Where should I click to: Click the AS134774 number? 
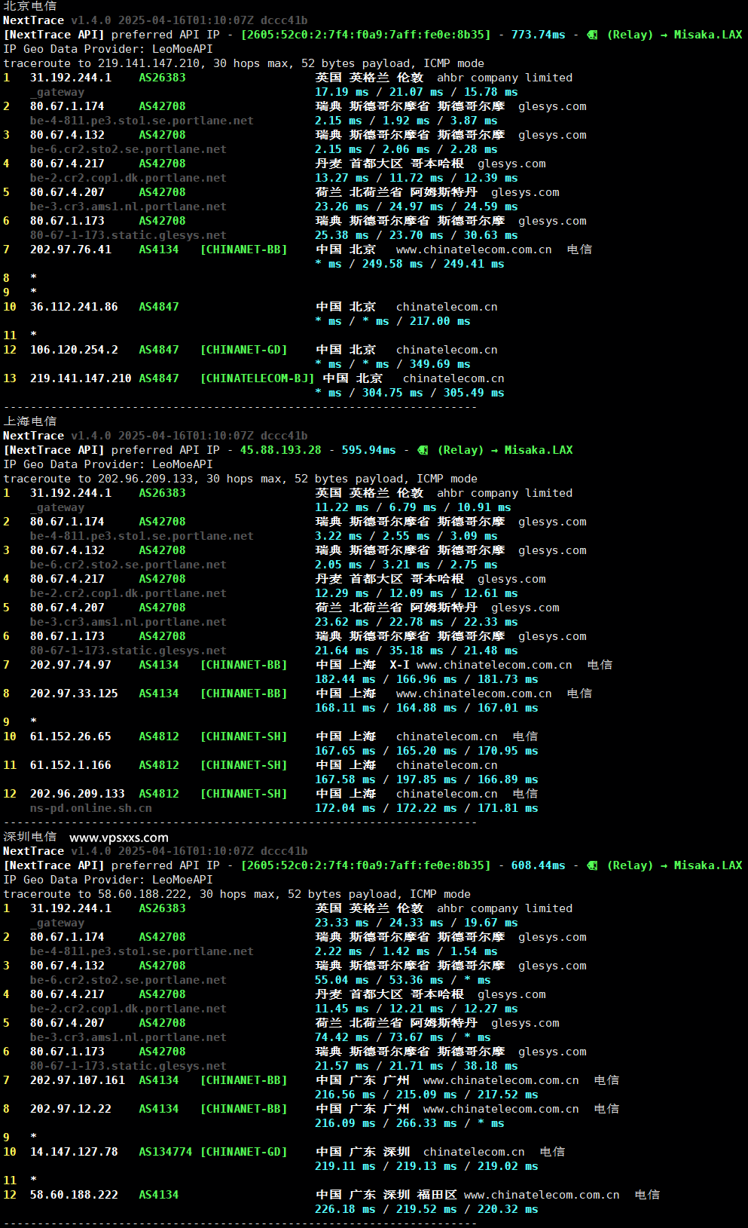point(166,1152)
